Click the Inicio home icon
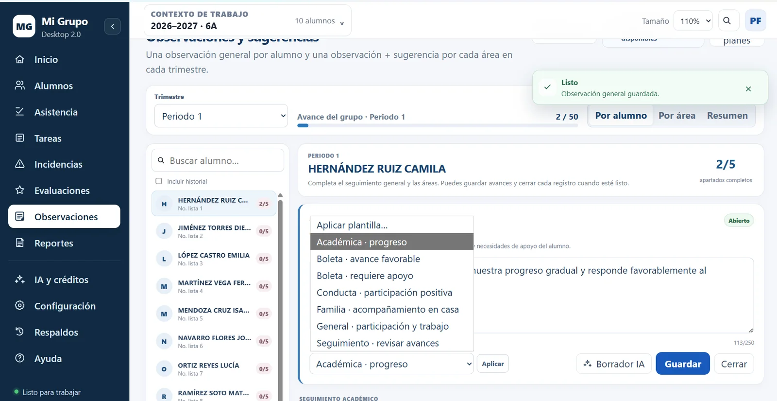The width and height of the screenshot is (777, 401). point(20,59)
